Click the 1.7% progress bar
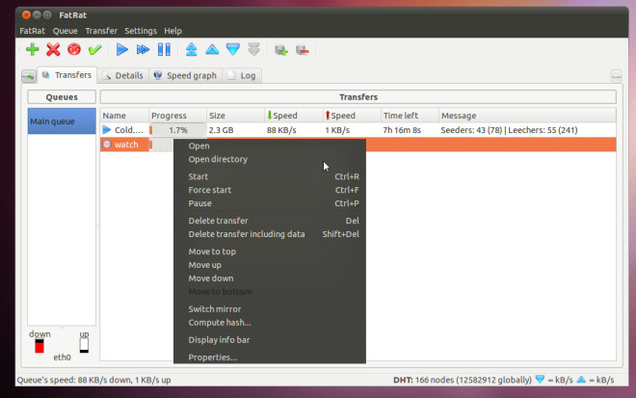This screenshot has height=398, width=636. (x=177, y=130)
